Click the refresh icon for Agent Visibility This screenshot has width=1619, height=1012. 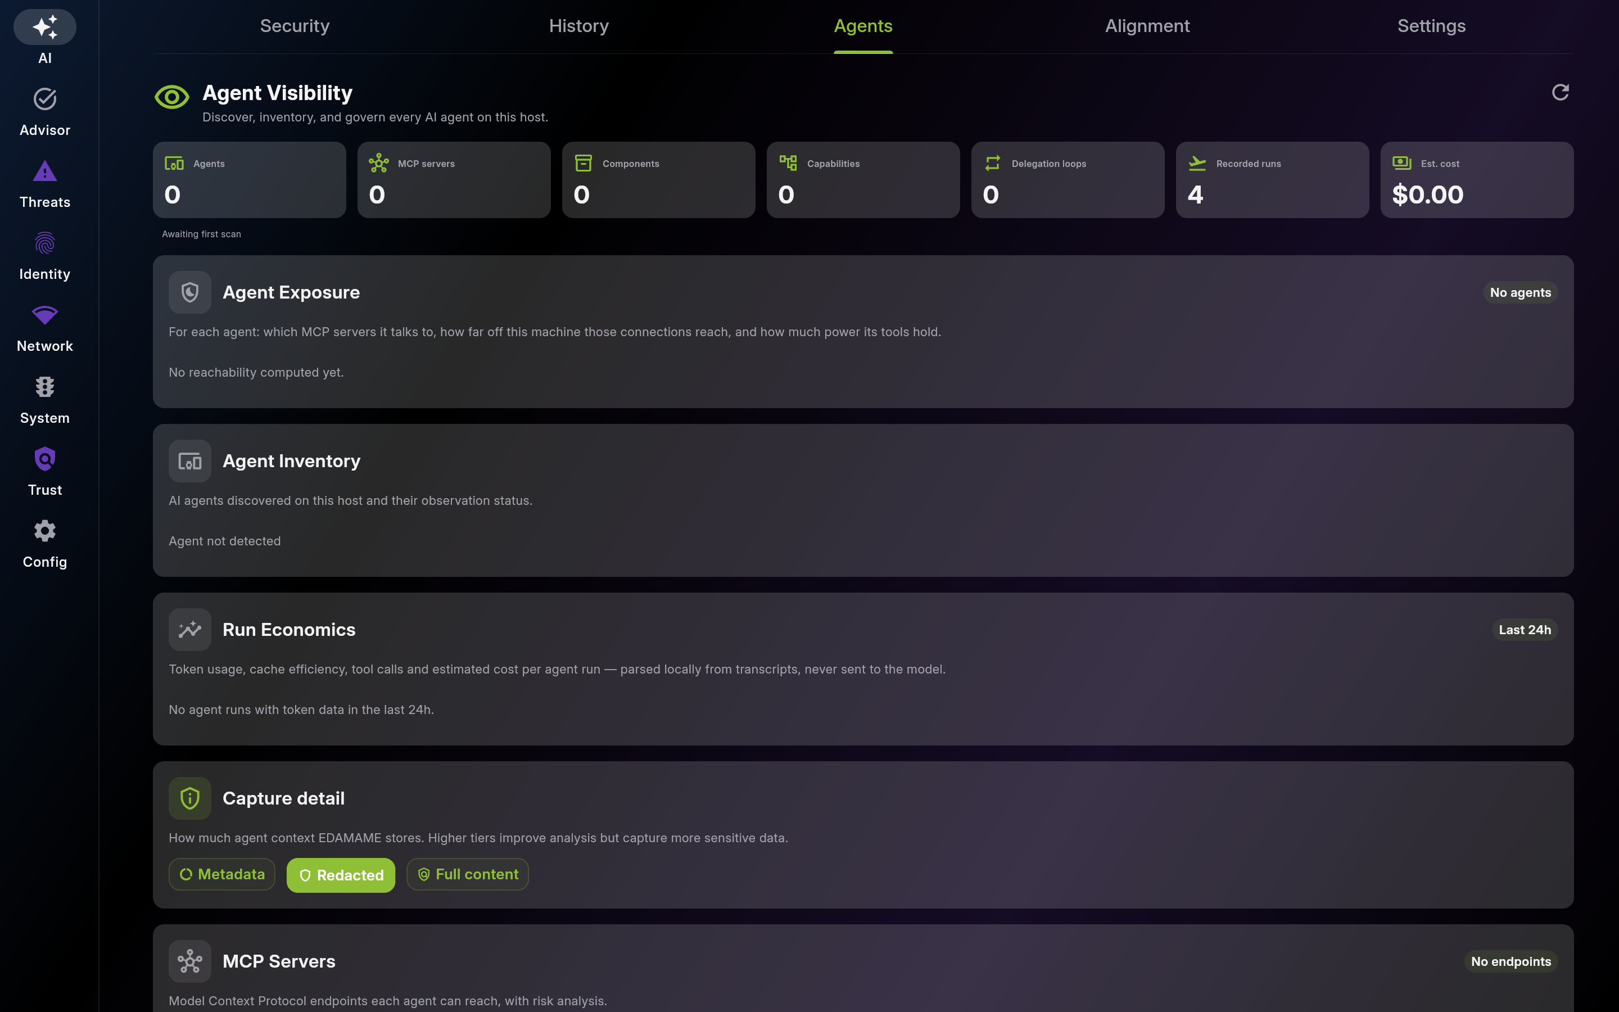point(1560,92)
